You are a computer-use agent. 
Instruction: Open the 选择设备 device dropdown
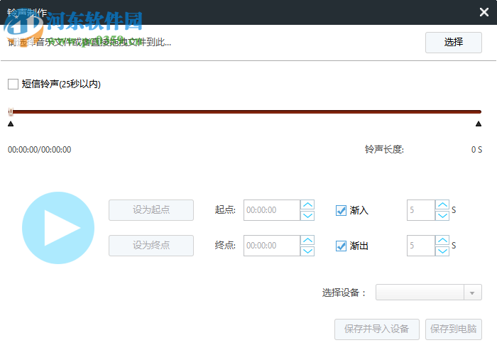(x=429, y=293)
